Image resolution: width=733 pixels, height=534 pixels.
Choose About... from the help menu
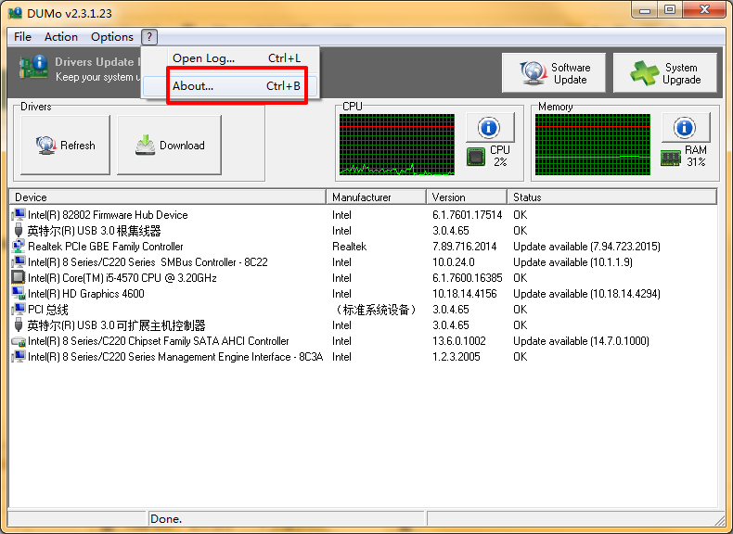click(x=230, y=86)
